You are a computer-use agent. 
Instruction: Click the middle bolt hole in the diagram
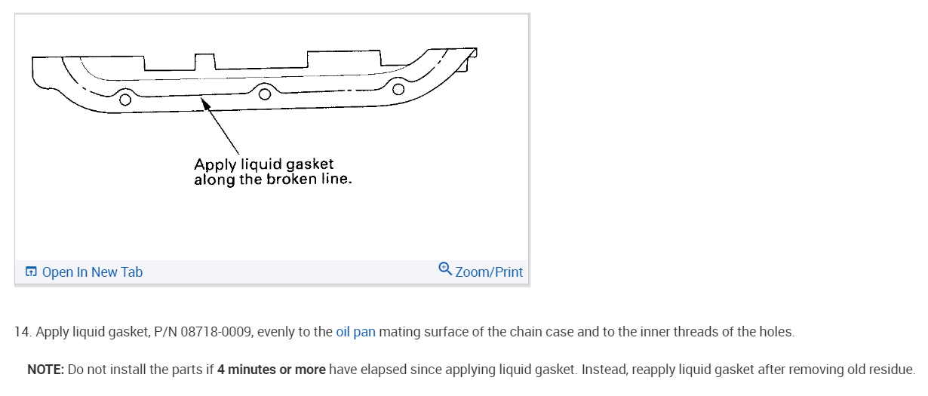(264, 94)
